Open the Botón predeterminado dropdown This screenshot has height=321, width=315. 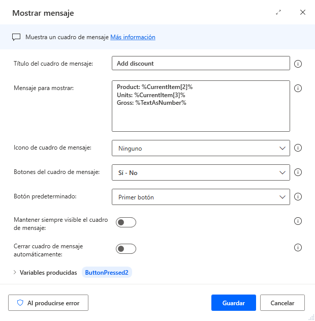pyautogui.click(x=201, y=197)
